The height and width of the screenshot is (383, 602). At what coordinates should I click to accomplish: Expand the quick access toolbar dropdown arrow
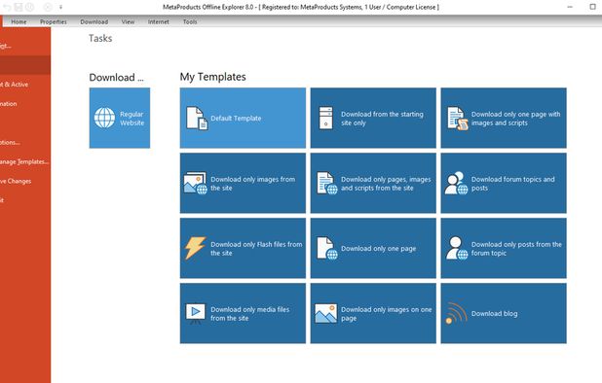click(x=60, y=7)
